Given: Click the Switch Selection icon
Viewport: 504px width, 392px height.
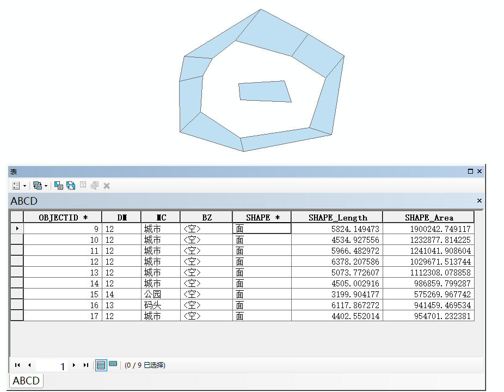Looking at the screenshot, I should [x=71, y=185].
